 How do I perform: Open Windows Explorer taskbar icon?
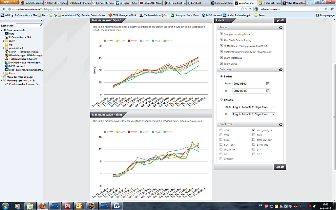[x=30, y=206]
